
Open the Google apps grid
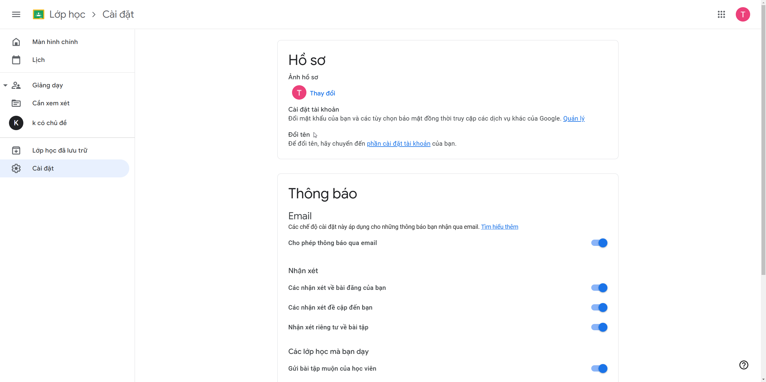(x=721, y=14)
